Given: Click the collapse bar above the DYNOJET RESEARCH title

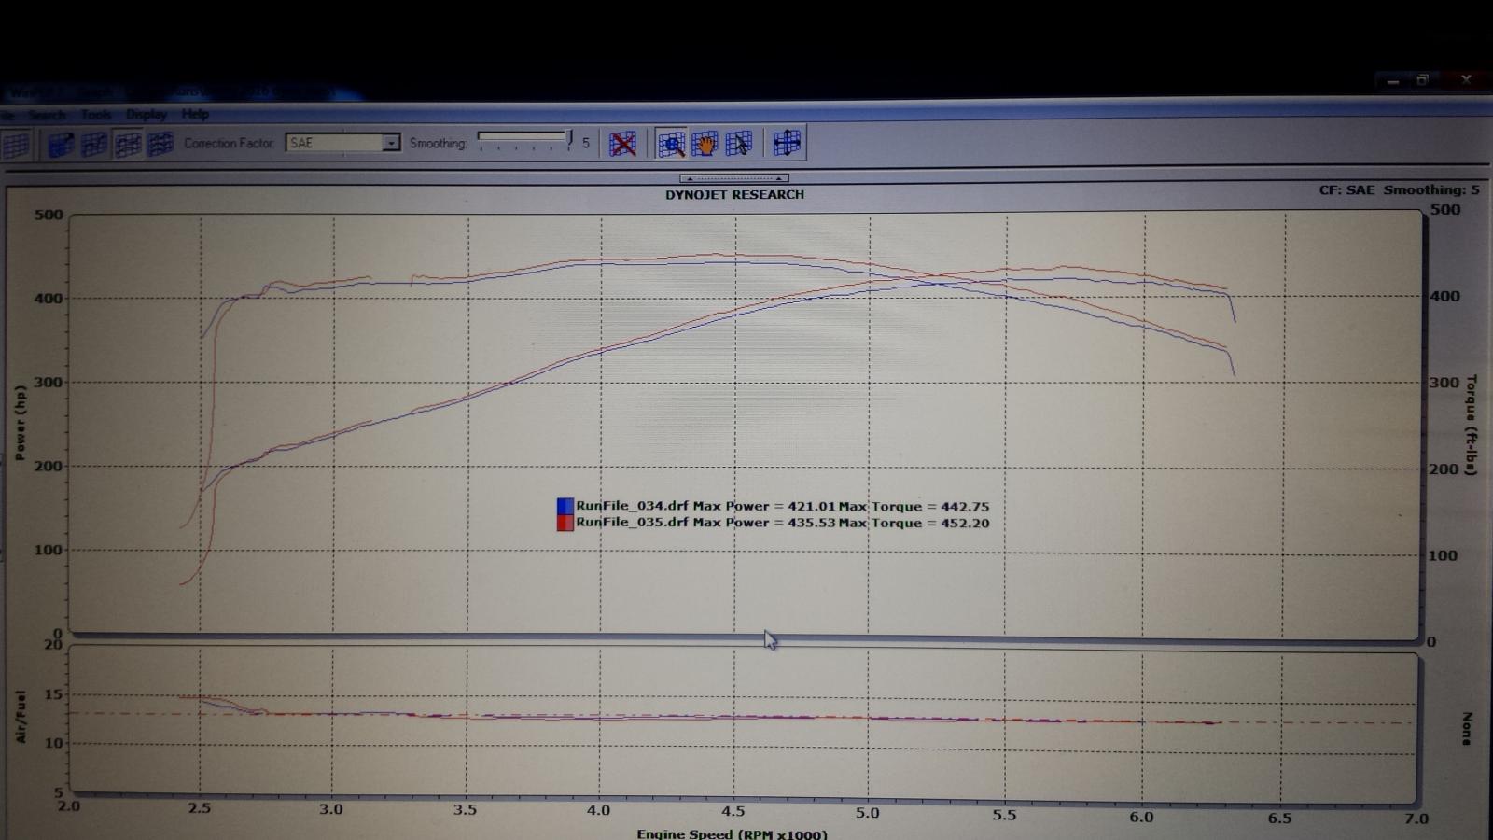Looking at the screenshot, I should coord(734,177).
